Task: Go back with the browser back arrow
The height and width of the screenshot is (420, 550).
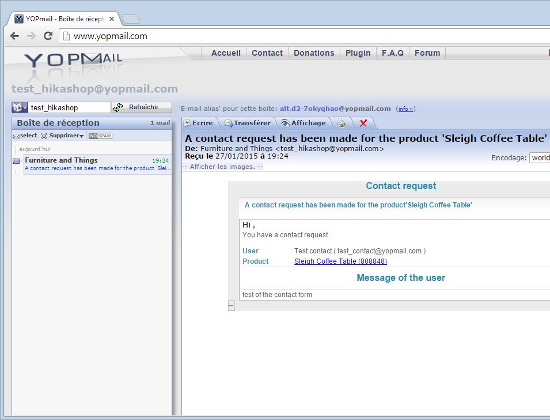Action: click(15, 36)
